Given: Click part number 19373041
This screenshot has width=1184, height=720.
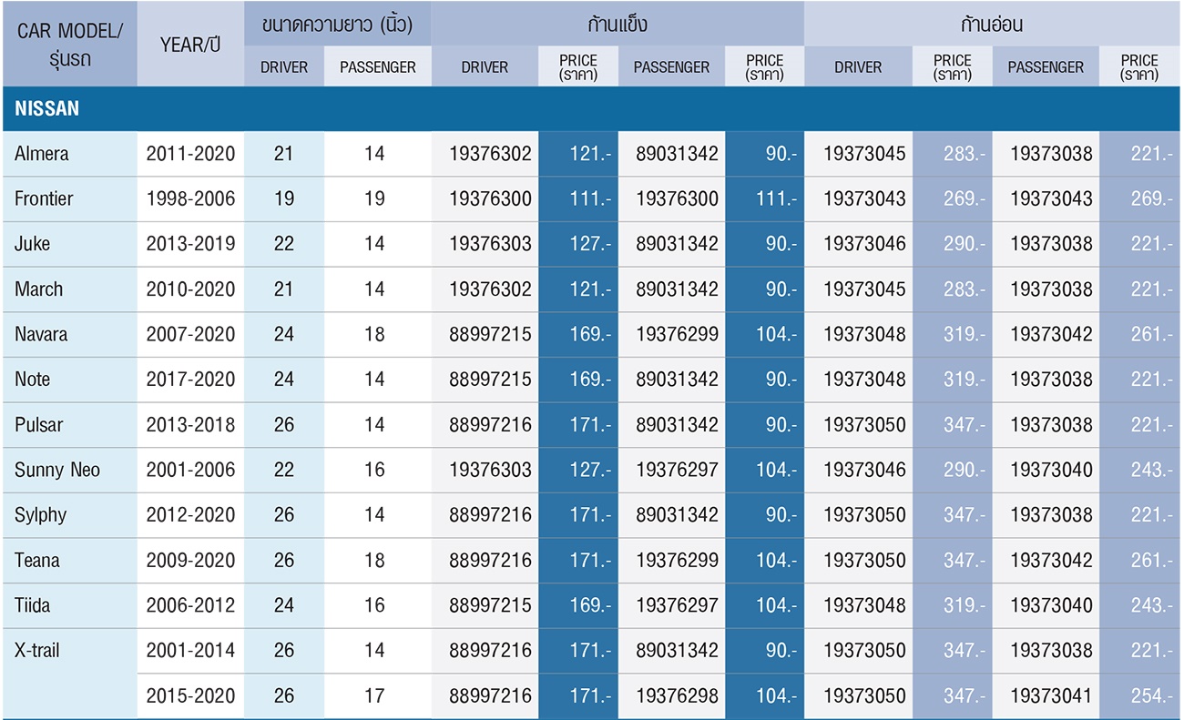Looking at the screenshot, I should pyautogui.click(x=1051, y=696).
